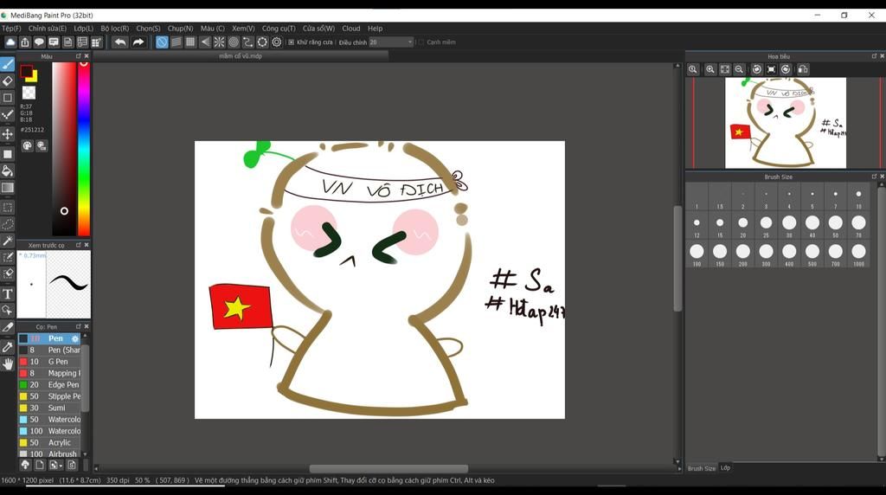This screenshot has height=495, width=886.
Task: Rotate the navigator view left
Action: (756, 69)
